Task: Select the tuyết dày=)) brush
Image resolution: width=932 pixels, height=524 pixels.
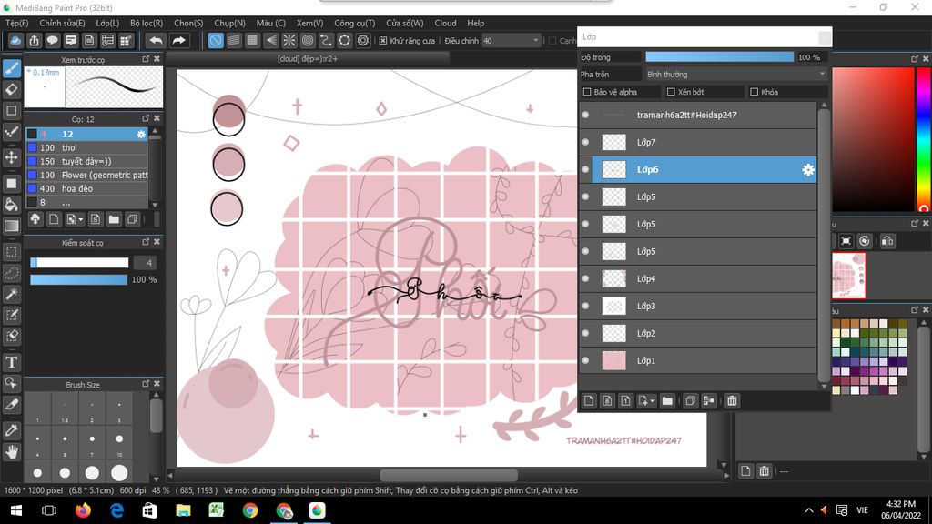Action: [x=86, y=162]
